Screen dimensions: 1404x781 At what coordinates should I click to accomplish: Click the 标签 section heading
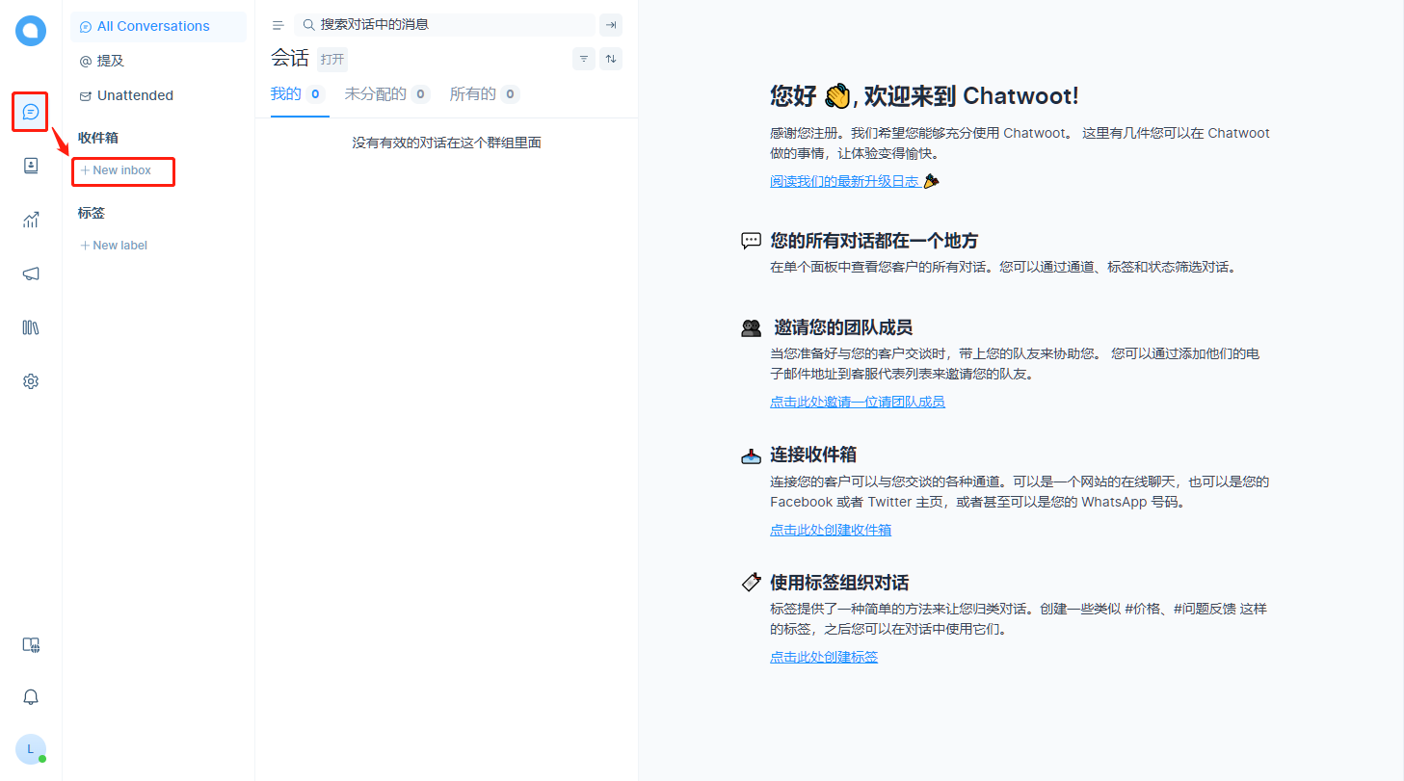92,213
